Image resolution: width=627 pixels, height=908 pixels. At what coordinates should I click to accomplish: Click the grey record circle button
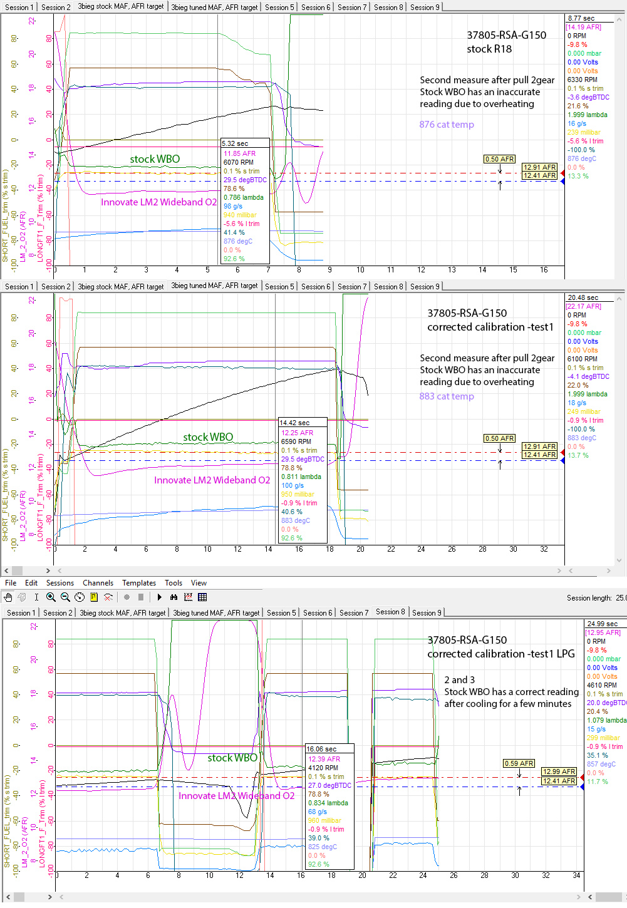coord(127,597)
